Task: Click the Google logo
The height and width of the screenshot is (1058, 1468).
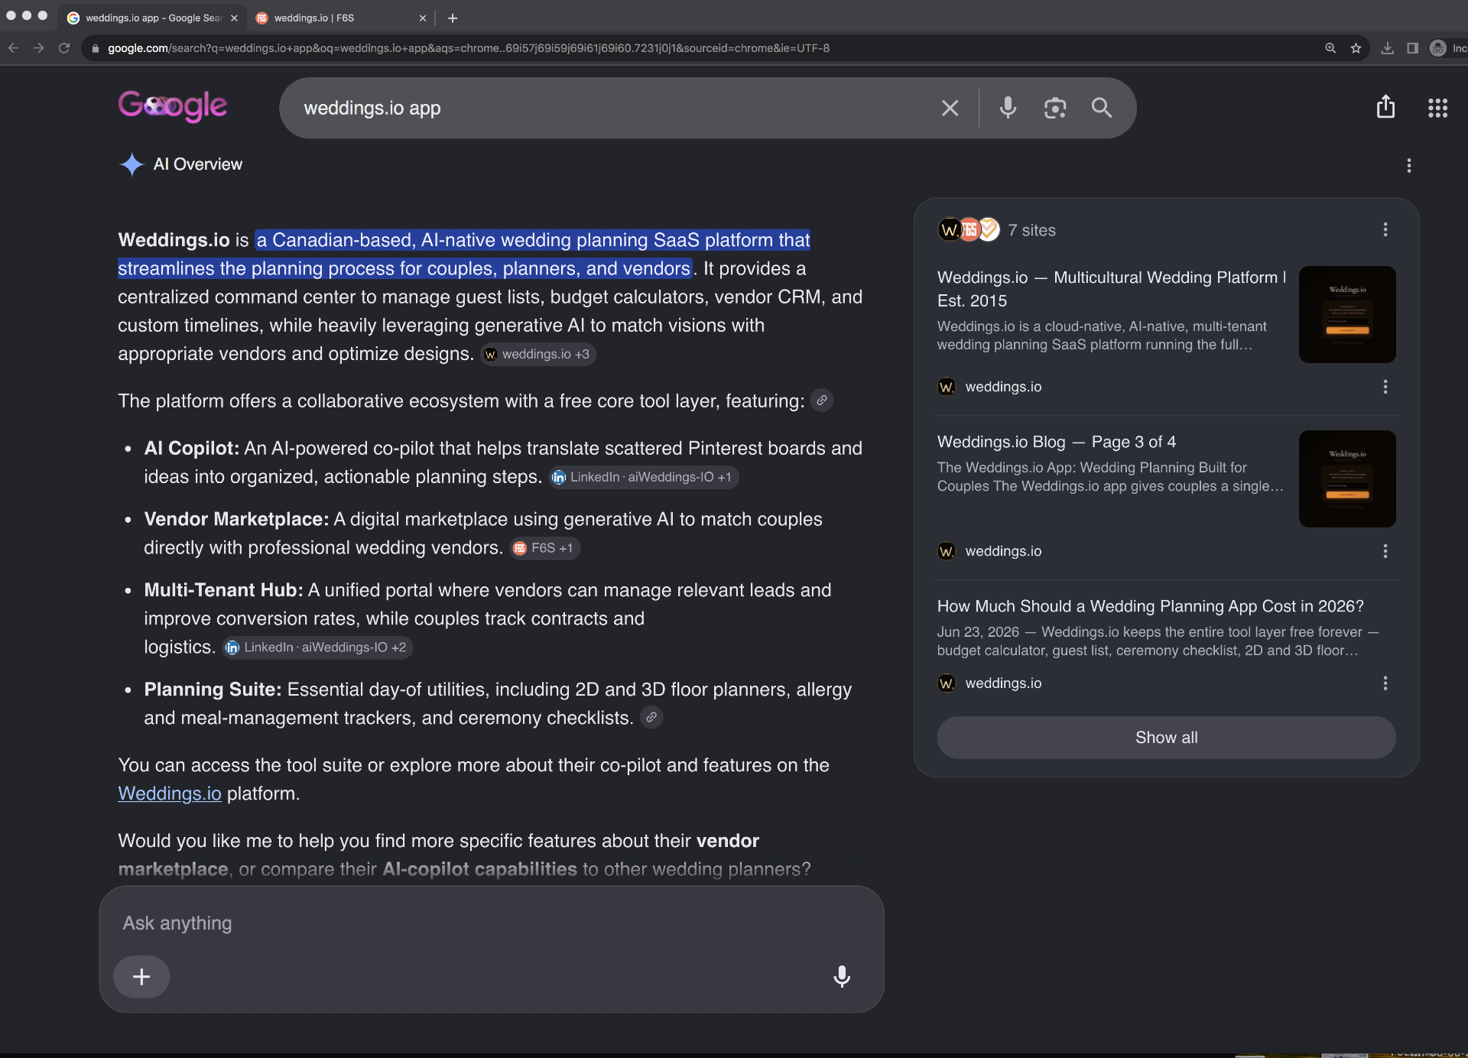Action: point(173,106)
